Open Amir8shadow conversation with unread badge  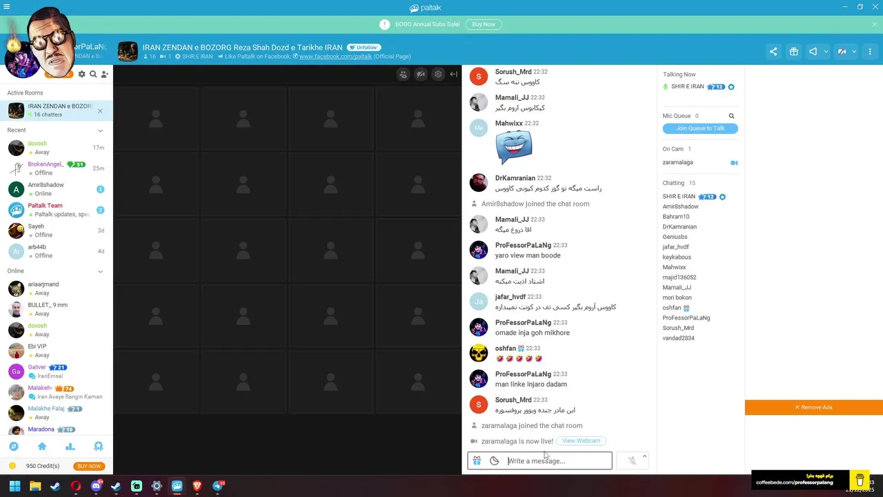(x=57, y=189)
